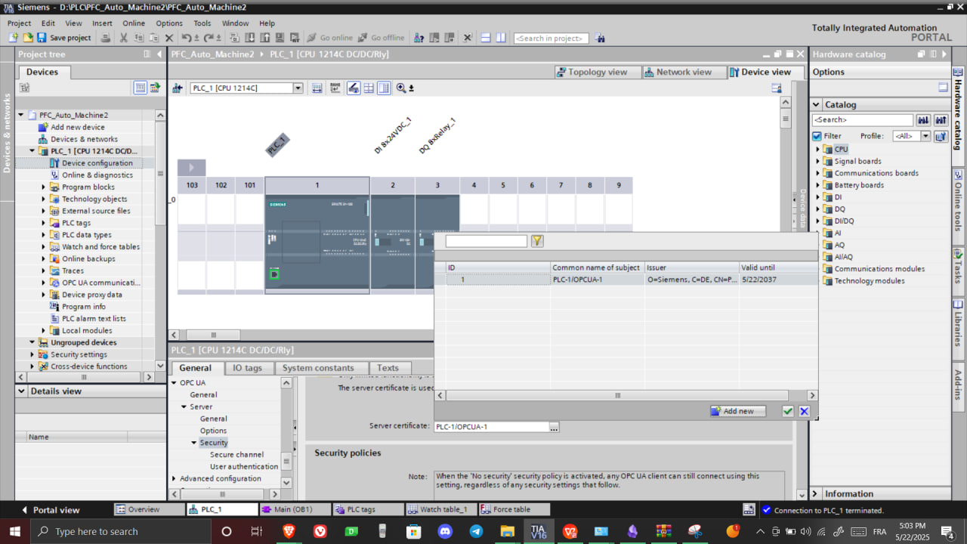
Task: Click the browse button next to Server certificate
Action: 554,427
